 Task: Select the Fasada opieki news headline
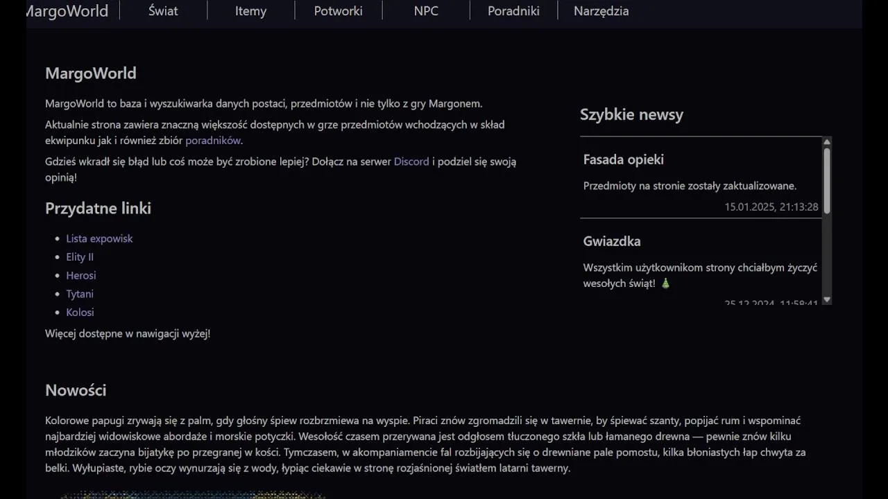pos(624,159)
